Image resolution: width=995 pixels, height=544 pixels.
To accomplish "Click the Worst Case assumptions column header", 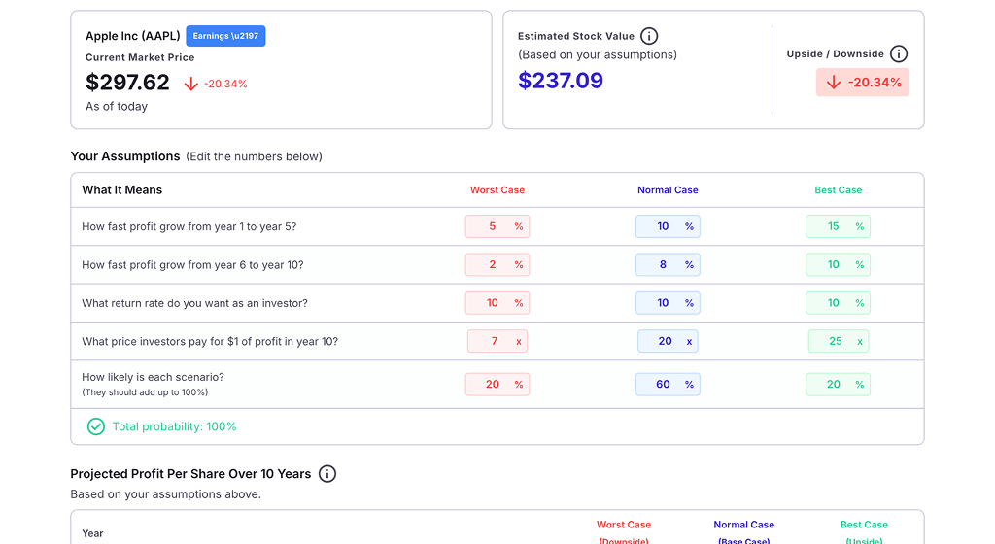I will [497, 190].
